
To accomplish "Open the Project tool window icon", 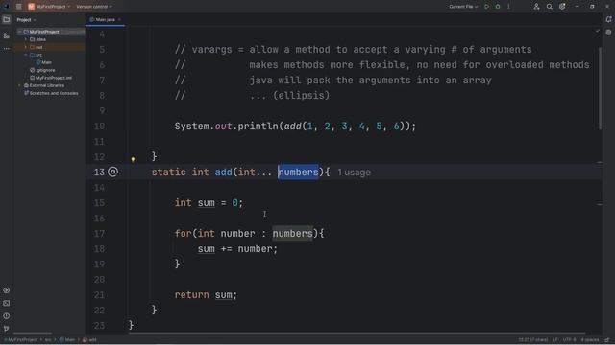I will pos(7,19).
